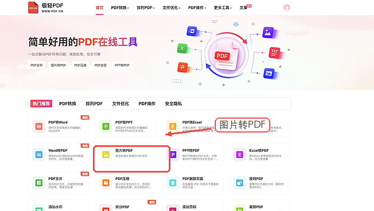
Task: Select the 热门推荐 category tab
Action: coord(41,104)
